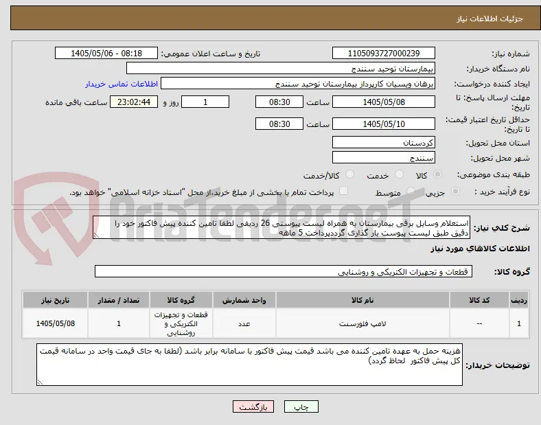Click the response deadline hour 08:30 field

pos(279,102)
